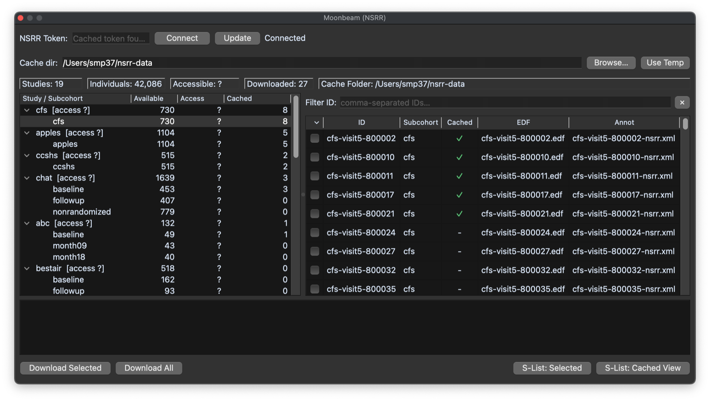The width and height of the screenshot is (710, 401).
Task: Select the nonrandomized subcohort under chat
Action: tap(82, 212)
